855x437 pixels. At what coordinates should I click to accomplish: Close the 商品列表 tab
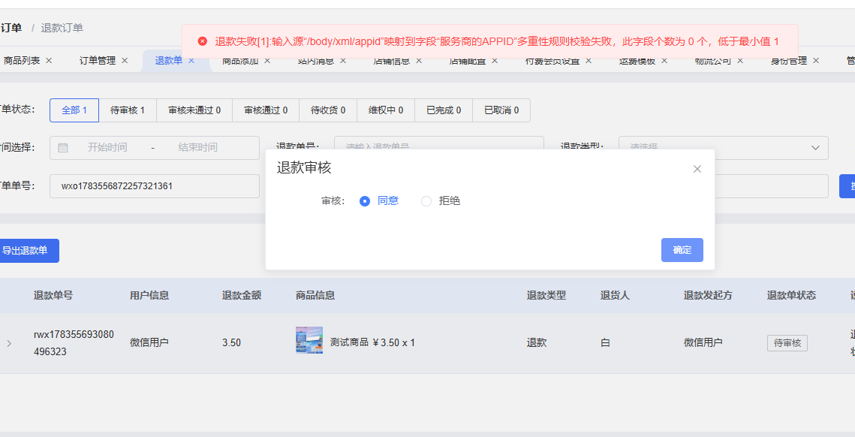[49, 61]
